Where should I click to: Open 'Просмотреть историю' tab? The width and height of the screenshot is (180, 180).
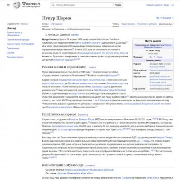point(147,24)
